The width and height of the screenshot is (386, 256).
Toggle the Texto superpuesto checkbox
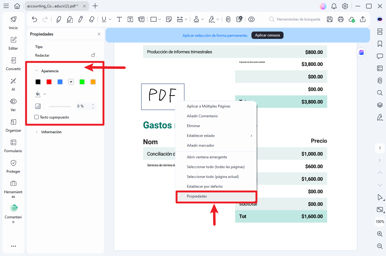pos(36,117)
